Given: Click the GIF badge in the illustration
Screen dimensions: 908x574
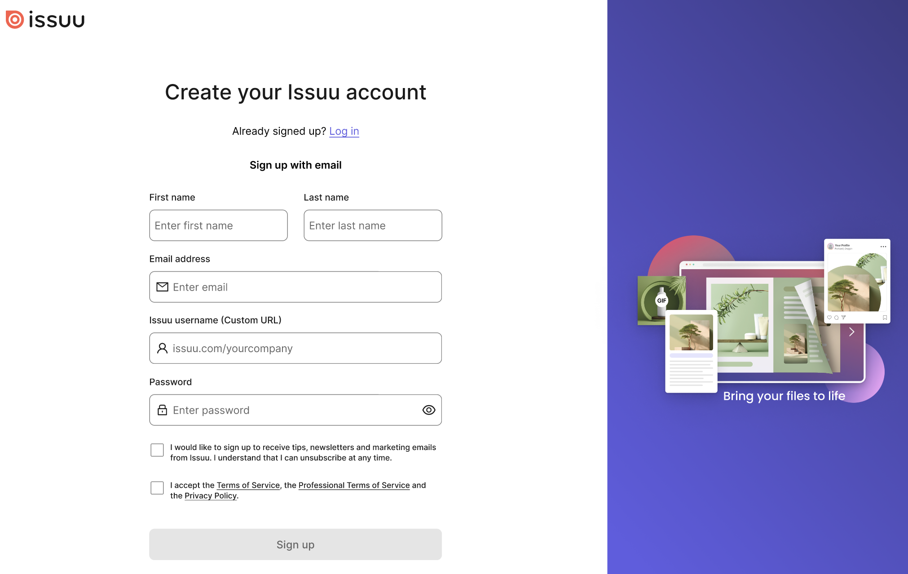Looking at the screenshot, I should [x=661, y=300].
